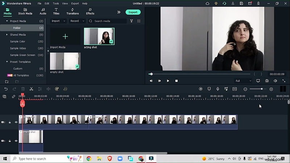290x163 pixels.
Task: Zoom out timeline with minus icon
Action: [245, 89]
